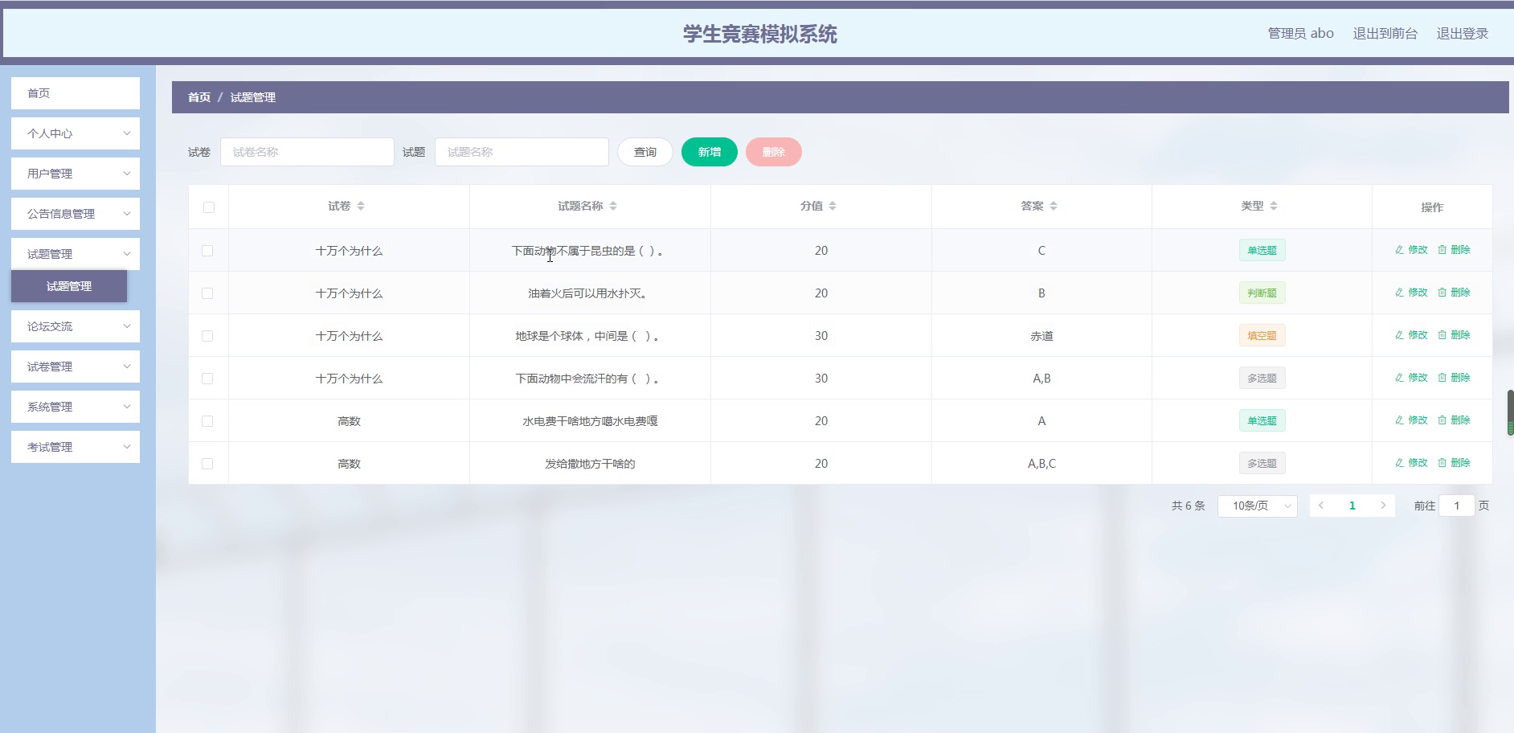The height and width of the screenshot is (733, 1514).
Task: Check the row 下面动物中会流汗的有
Action: coord(207,379)
